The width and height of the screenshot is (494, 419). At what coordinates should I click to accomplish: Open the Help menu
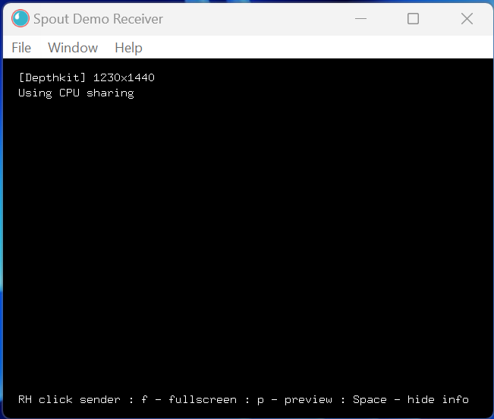tap(128, 48)
